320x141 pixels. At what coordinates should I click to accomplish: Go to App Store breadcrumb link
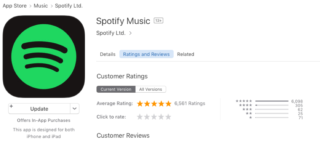tap(15, 6)
